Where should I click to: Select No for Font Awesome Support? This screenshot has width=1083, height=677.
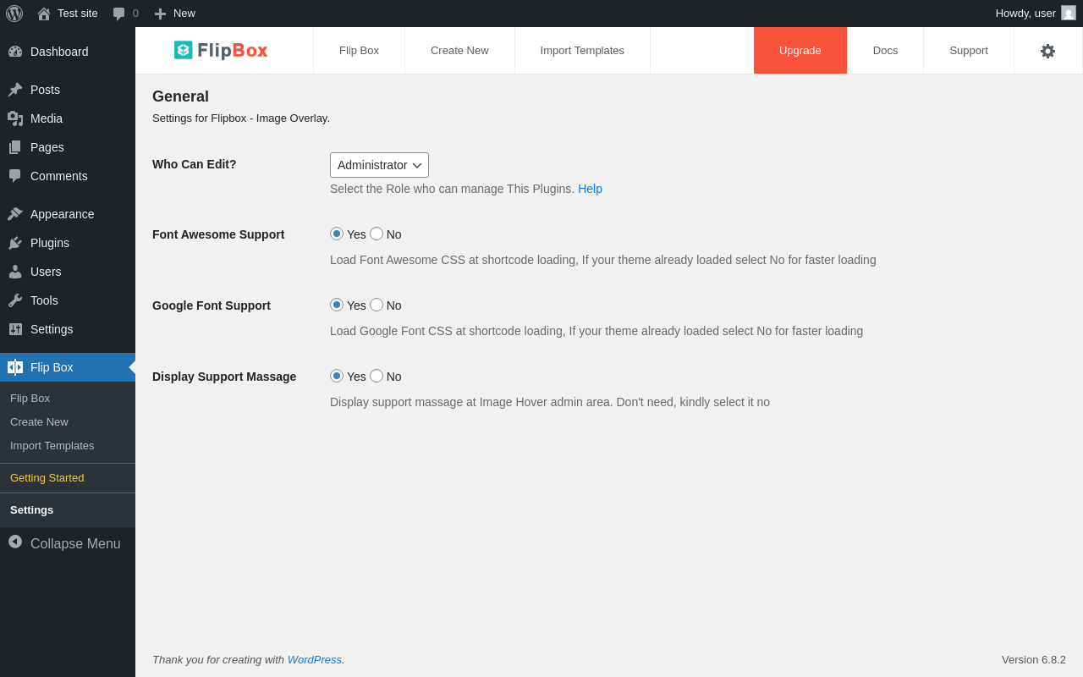click(377, 234)
